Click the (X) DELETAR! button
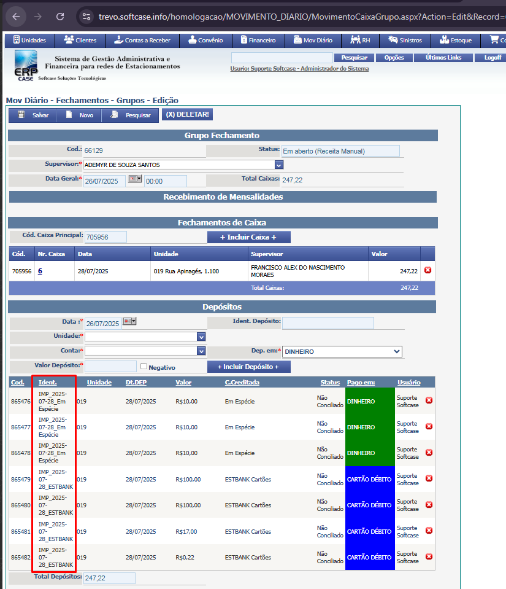 coord(187,114)
